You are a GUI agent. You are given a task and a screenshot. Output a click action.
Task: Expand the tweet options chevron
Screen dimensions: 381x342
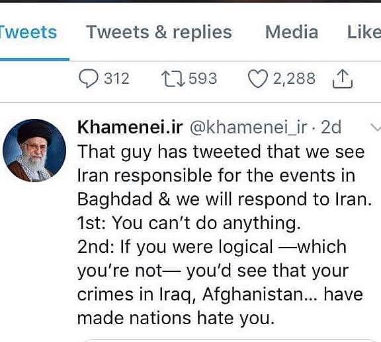pos(375,127)
